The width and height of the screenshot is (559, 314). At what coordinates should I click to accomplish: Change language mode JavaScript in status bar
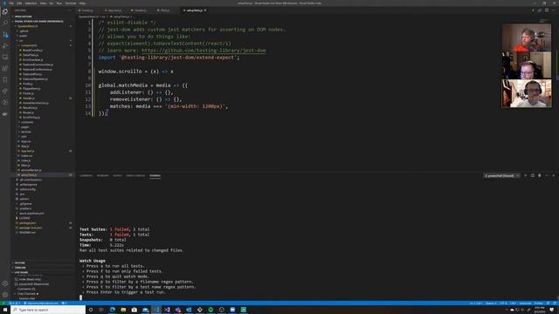point(525,304)
